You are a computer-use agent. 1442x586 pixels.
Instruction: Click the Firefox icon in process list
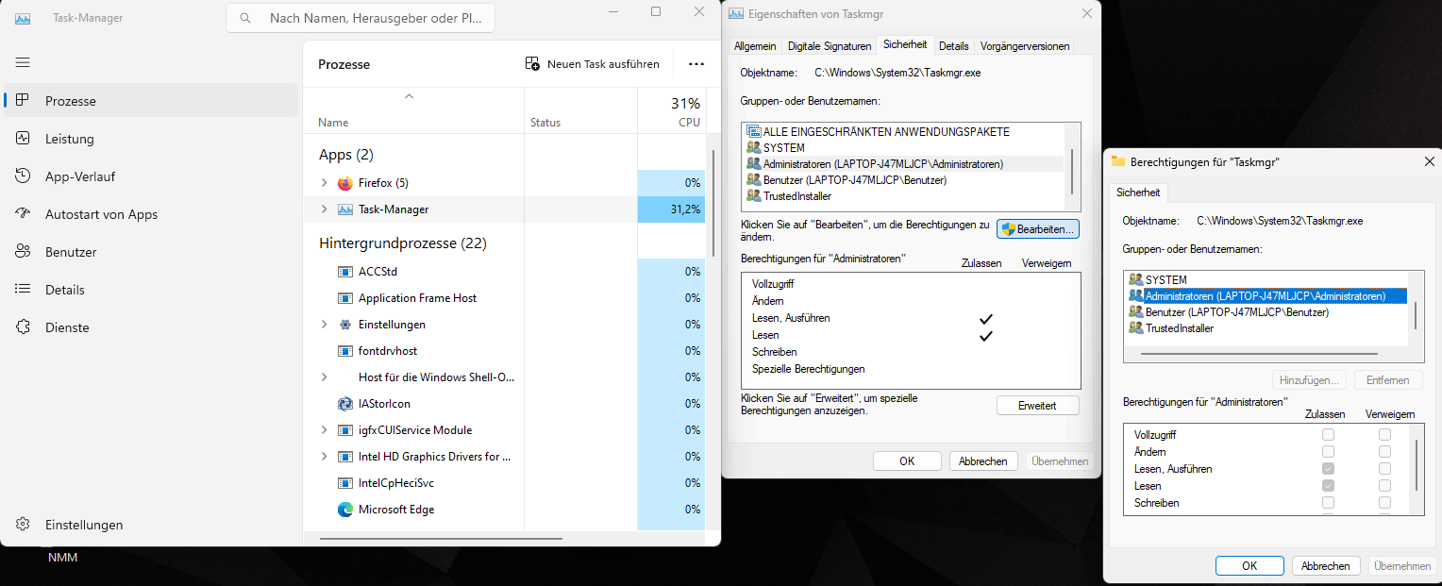345,183
